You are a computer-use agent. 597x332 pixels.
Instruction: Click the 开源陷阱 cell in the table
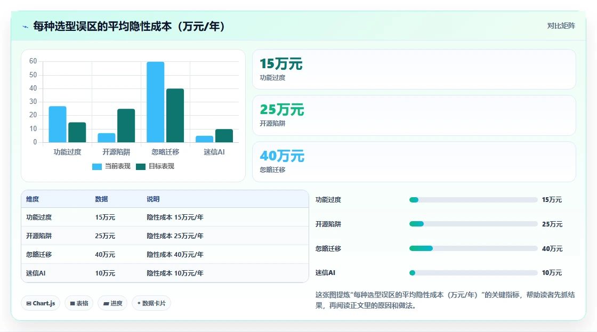point(39,236)
